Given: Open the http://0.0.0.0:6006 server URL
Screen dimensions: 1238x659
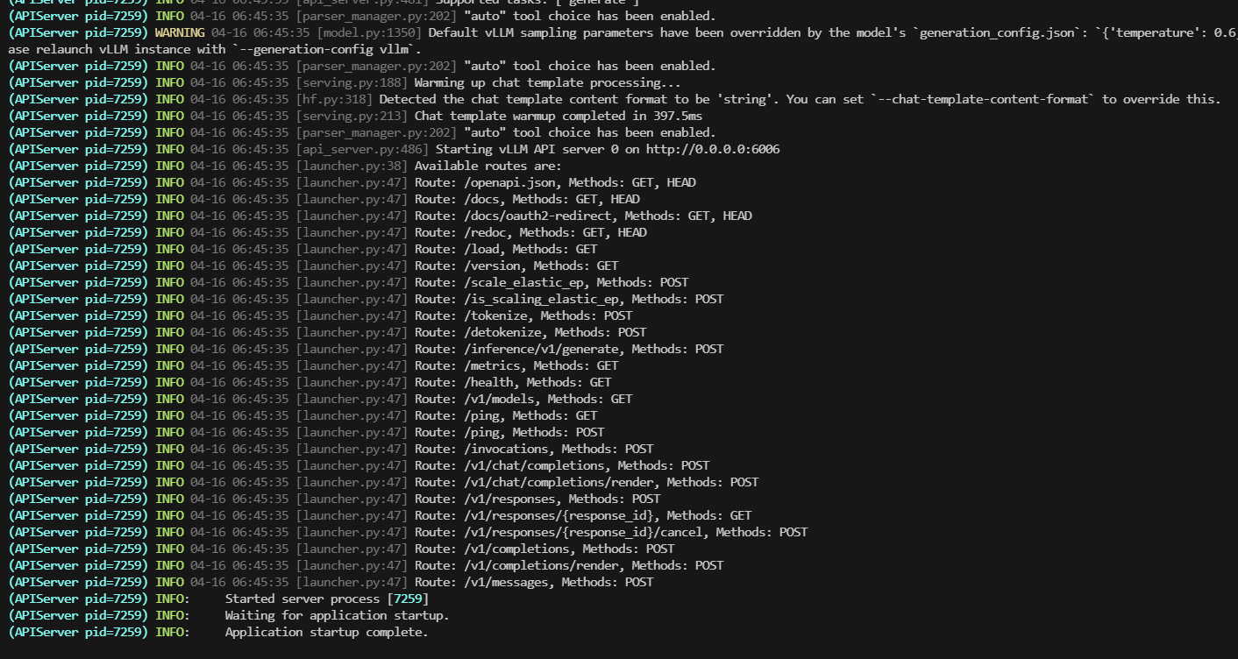Looking at the screenshot, I should click(713, 149).
